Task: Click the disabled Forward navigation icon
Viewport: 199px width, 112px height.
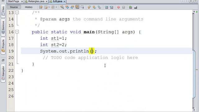Action: pos(53,7)
